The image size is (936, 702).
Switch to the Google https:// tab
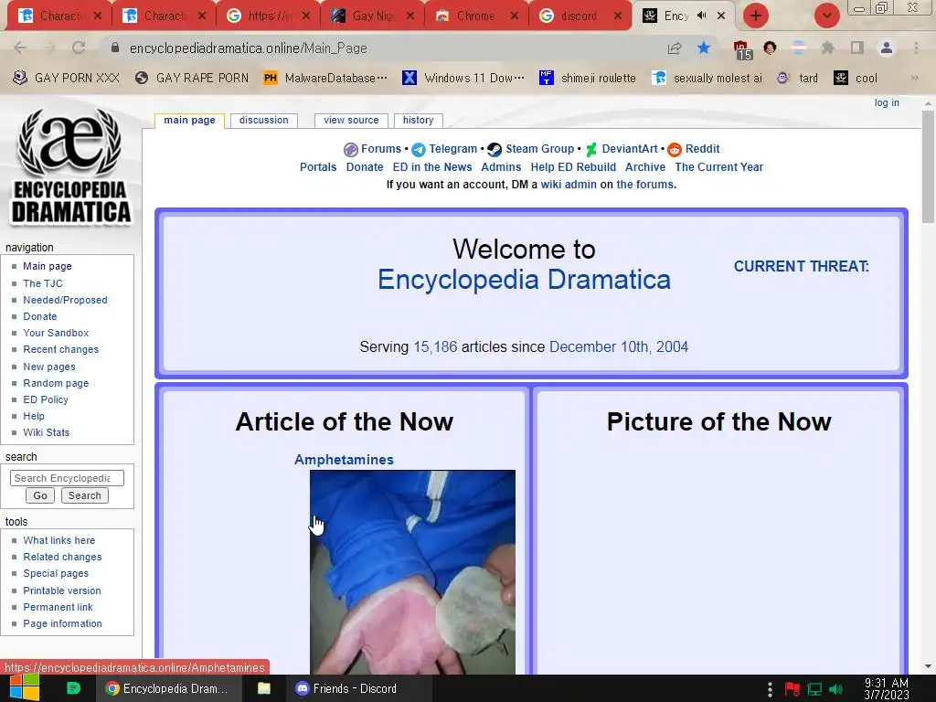click(x=270, y=16)
